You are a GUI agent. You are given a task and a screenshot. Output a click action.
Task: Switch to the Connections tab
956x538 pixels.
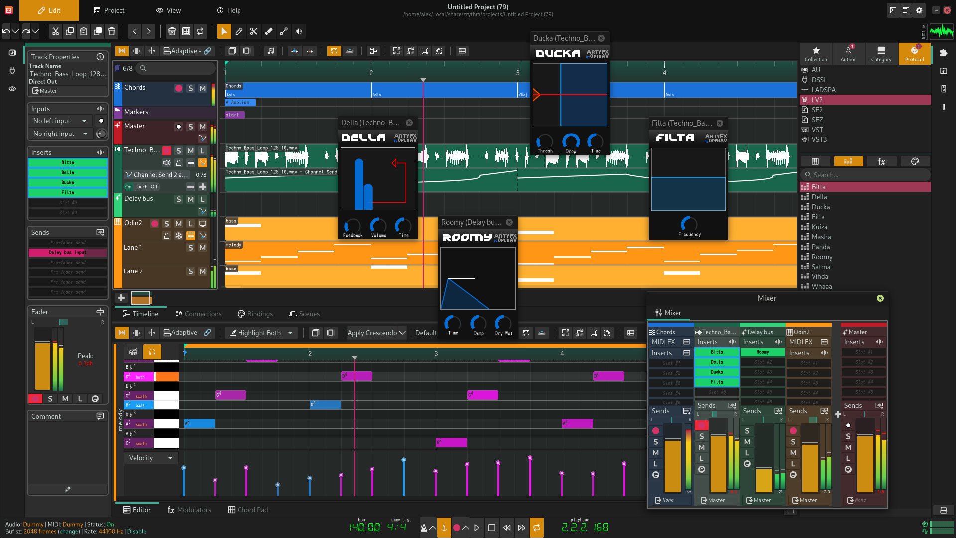pos(198,314)
